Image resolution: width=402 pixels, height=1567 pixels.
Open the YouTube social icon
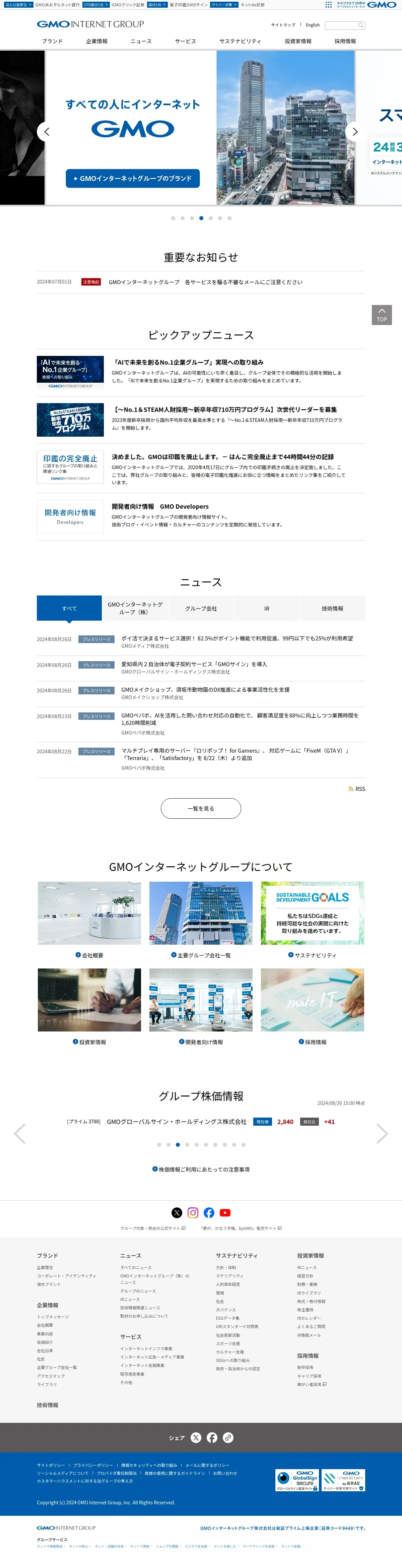tap(225, 1212)
